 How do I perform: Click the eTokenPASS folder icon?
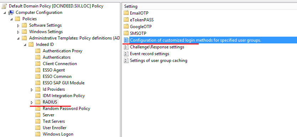click(126, 20)
